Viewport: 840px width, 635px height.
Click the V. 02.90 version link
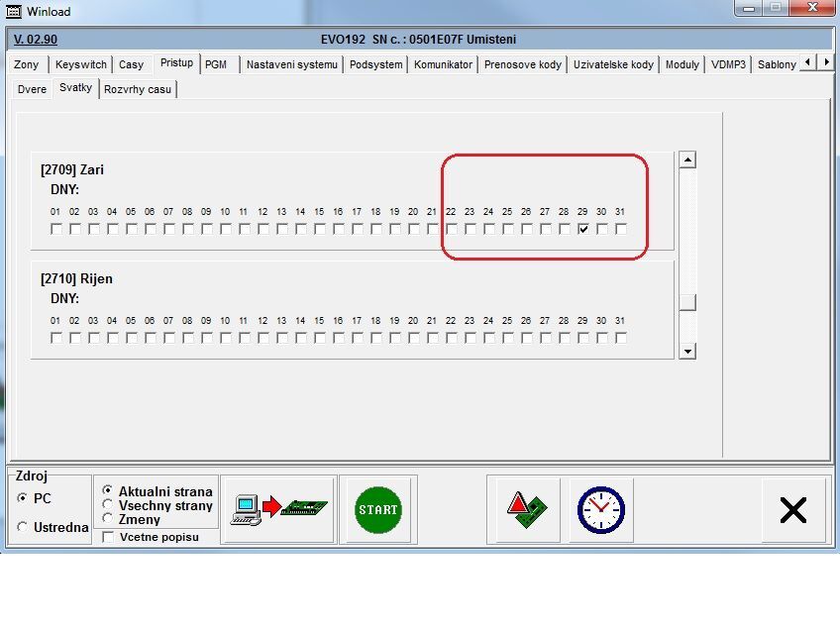36,40
